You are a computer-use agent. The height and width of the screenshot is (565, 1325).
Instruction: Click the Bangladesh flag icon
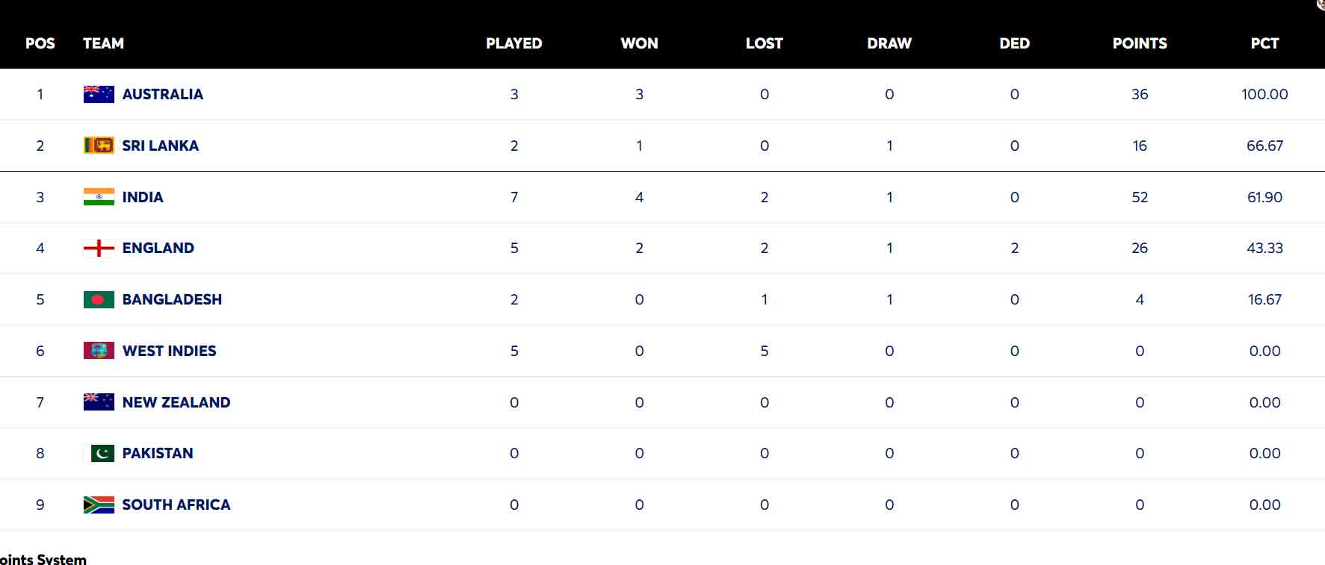(x=99, y=299)
